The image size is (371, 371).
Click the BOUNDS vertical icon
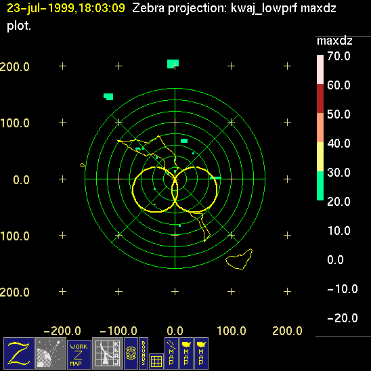pos(144,353)
